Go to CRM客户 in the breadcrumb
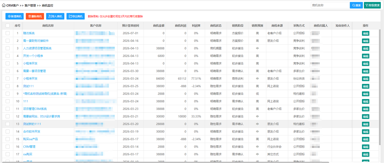384x163 pixels. 12,5
